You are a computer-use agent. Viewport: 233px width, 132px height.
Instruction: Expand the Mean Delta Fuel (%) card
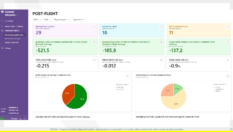(x=228, y=60)
